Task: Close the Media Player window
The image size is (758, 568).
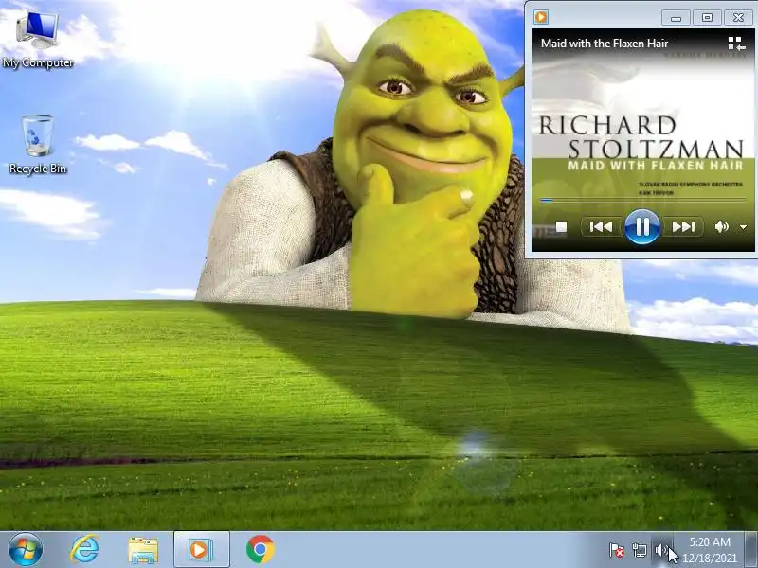Action: point(738,18)
